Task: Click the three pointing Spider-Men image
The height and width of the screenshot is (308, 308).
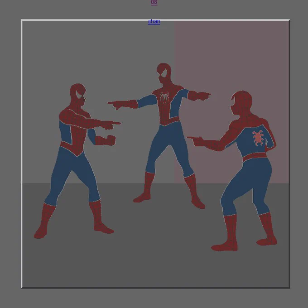Action: tap(155, 154)
